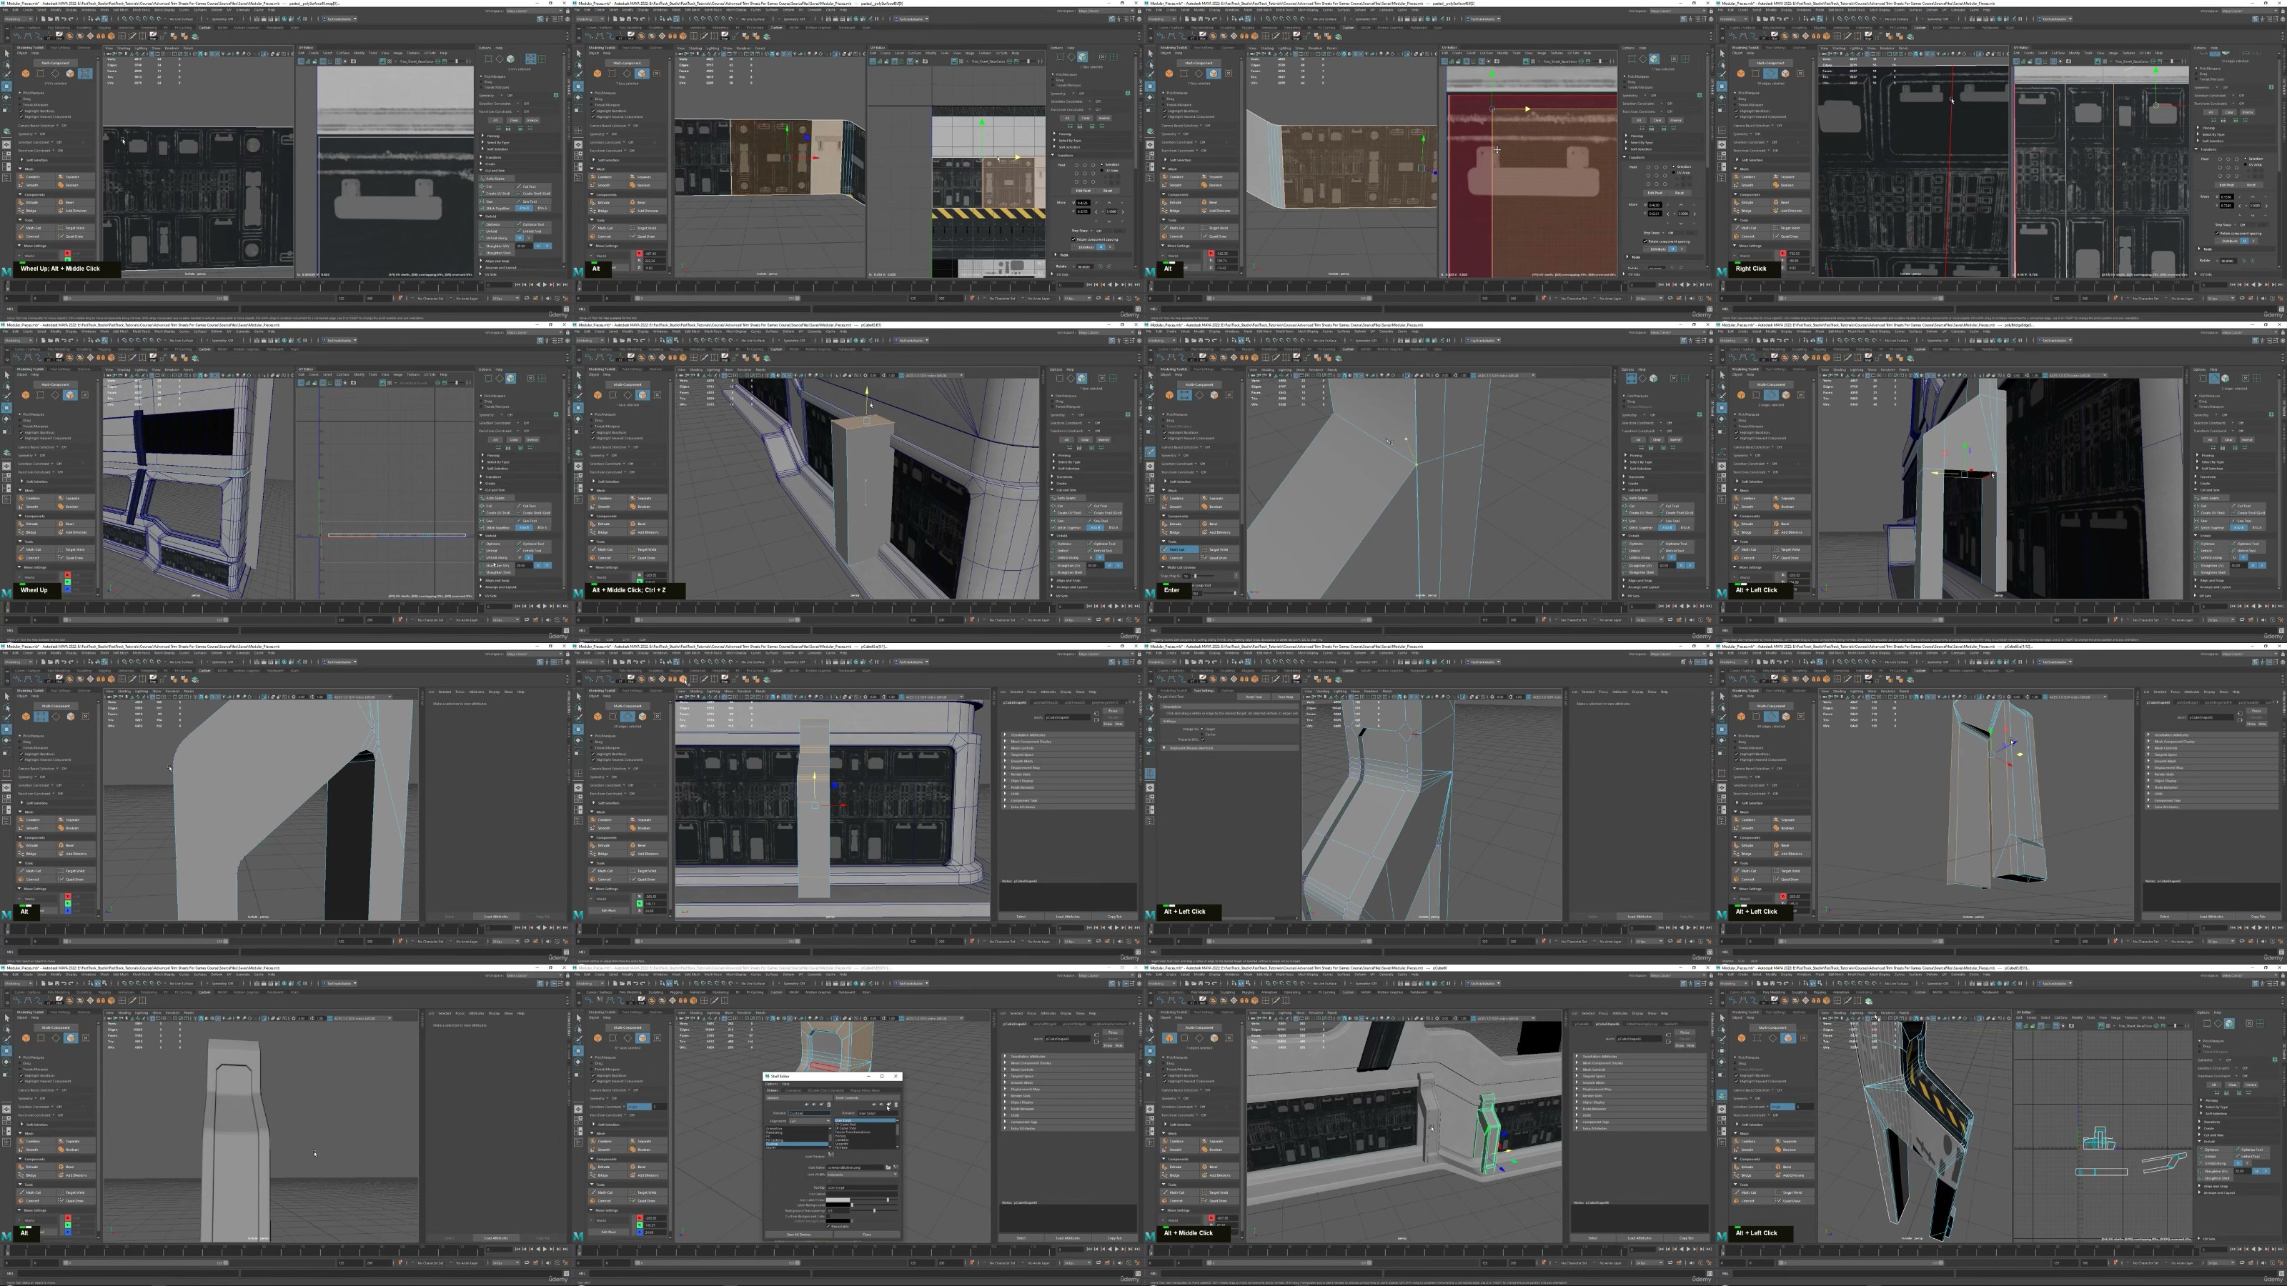The image size is (2287, 1286).
Task: Delete the selected shelf using the Shelves trash icon
Action: coord(829,1105)
